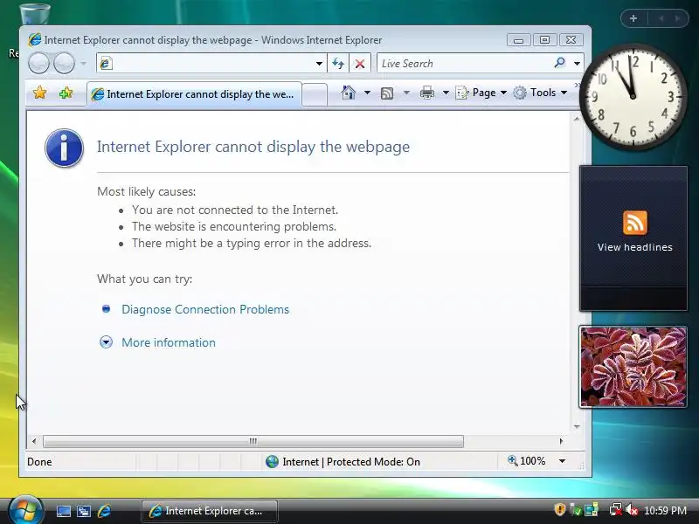Click the muted volume tray icon
The width and height of the screenshot is (699, 524).
coord(632,510)
